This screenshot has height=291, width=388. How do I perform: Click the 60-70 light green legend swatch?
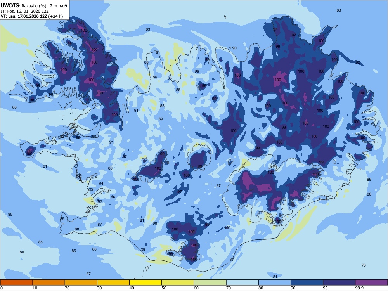[x=210, y=282]
